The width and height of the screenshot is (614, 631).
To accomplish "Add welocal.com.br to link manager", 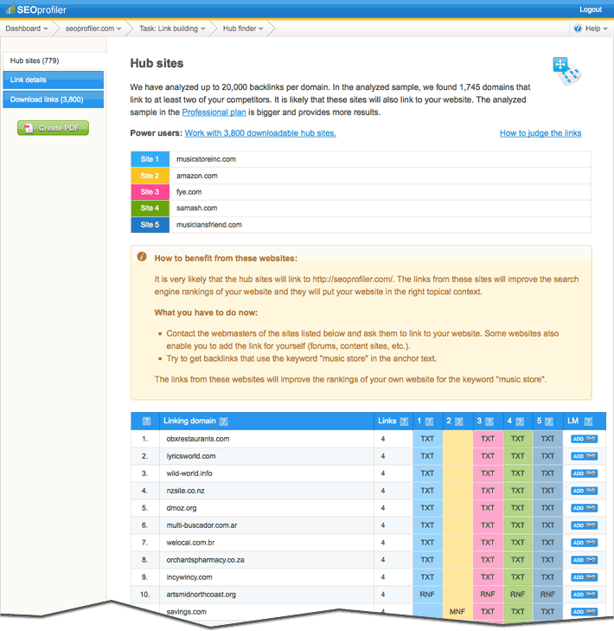I will (x=585, y=543).
